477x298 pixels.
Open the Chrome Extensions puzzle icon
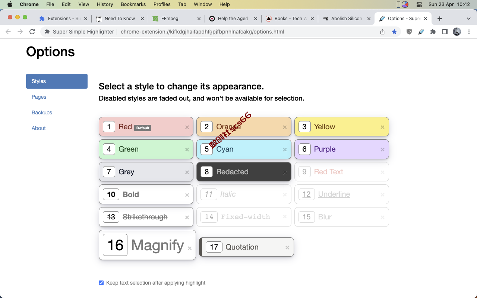[x=433, y=32]
